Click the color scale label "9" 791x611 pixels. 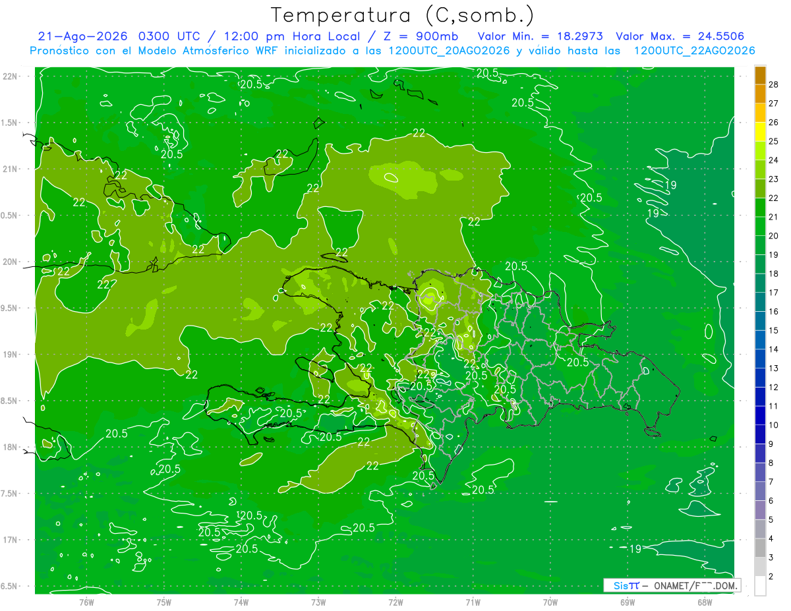click(x=771, y=444)
